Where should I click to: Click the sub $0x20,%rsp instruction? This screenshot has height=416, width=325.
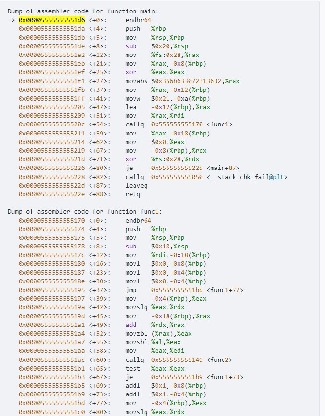tap(157, 46)
